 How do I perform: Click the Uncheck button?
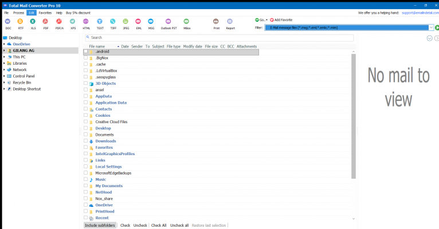[x=140, y=226]
